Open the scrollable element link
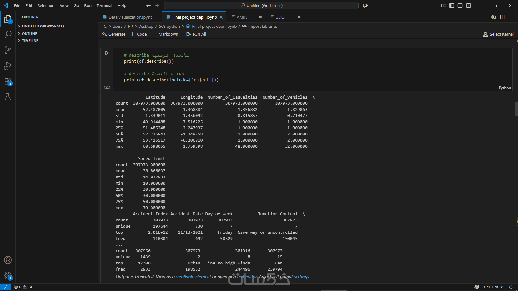This screenshot has height=291, width=518. [x=193, y=277]
